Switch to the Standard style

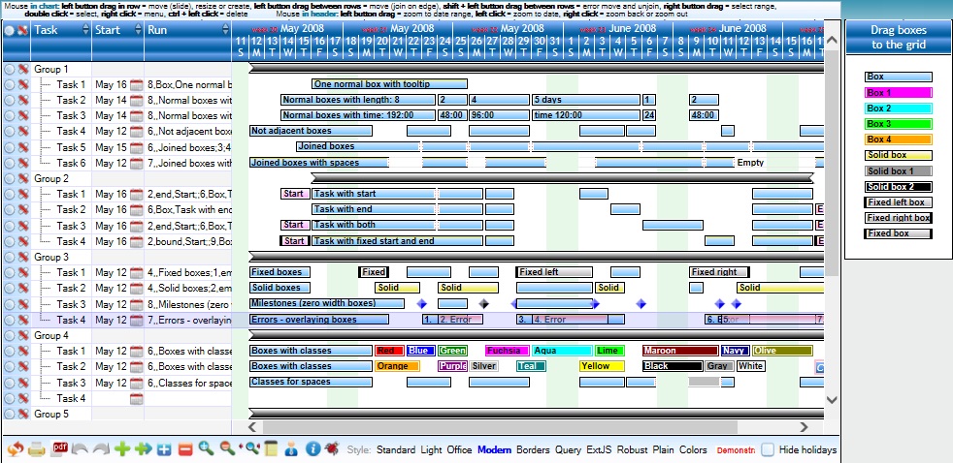[x=396, y=449]
